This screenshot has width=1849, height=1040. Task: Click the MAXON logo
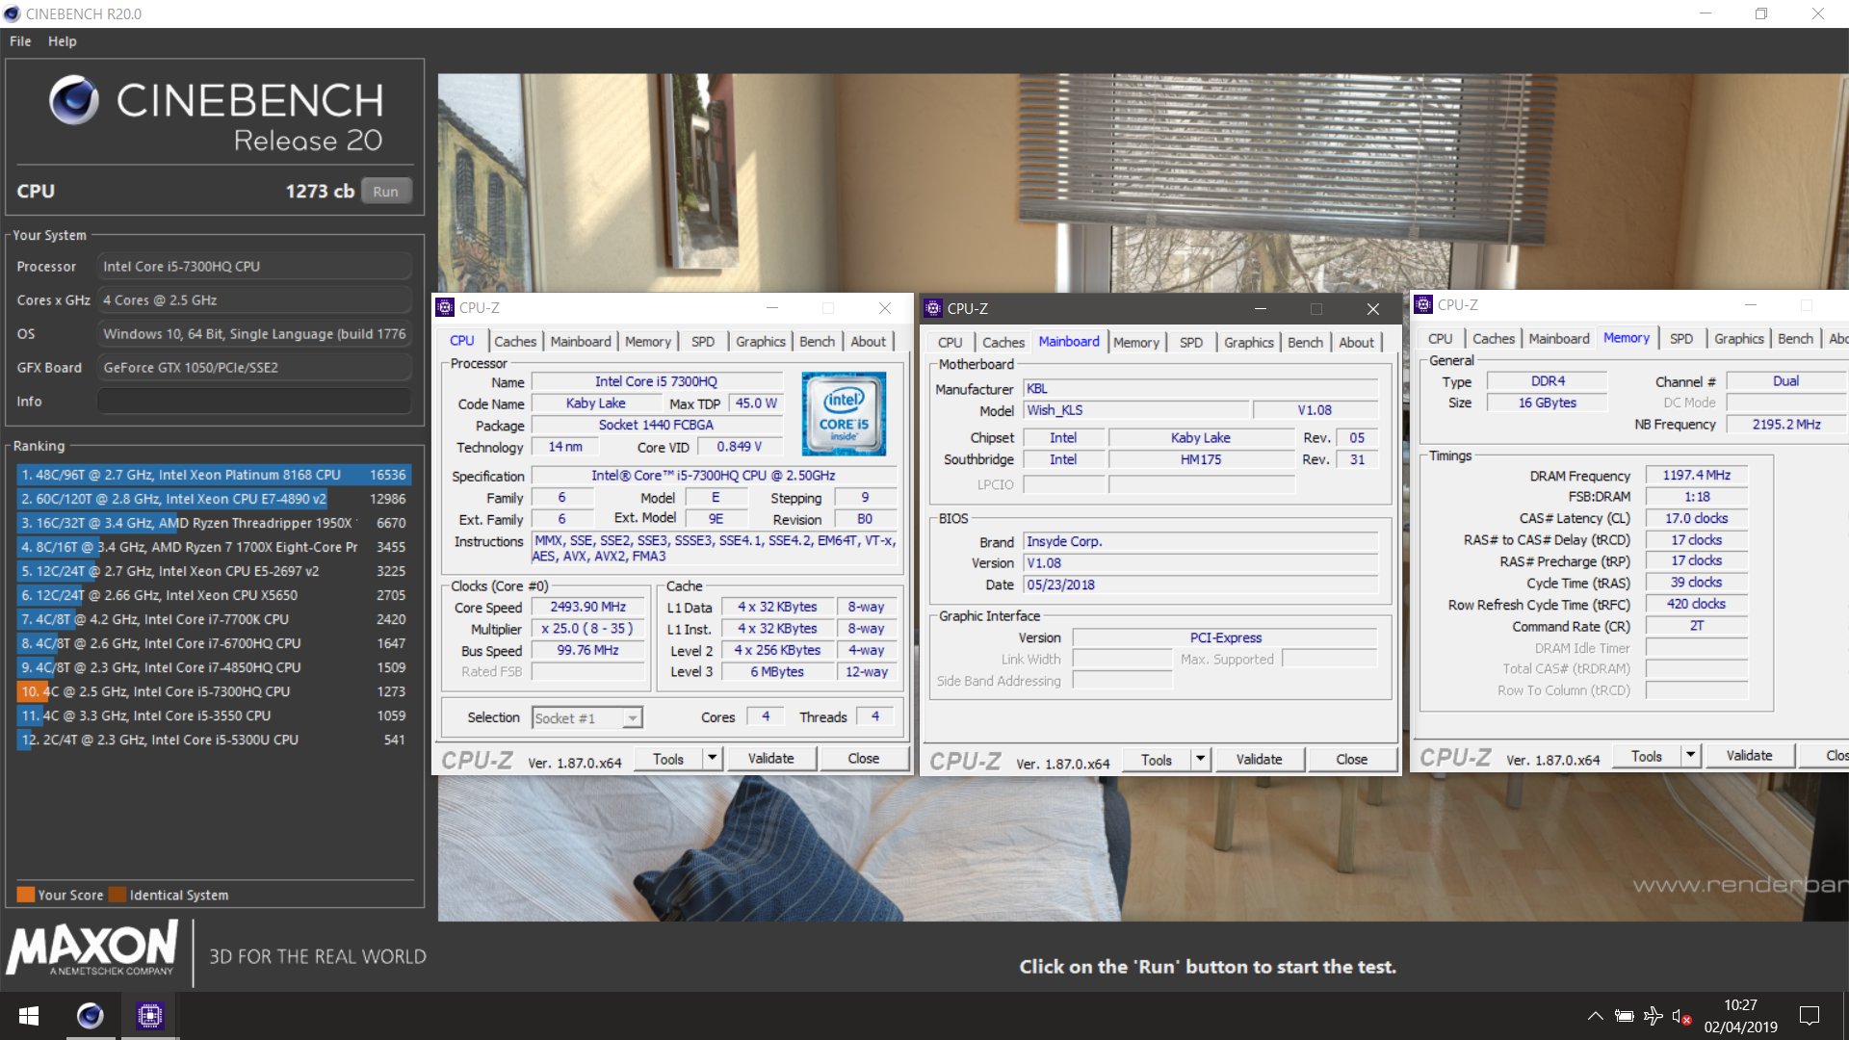(x=92, y=948)
